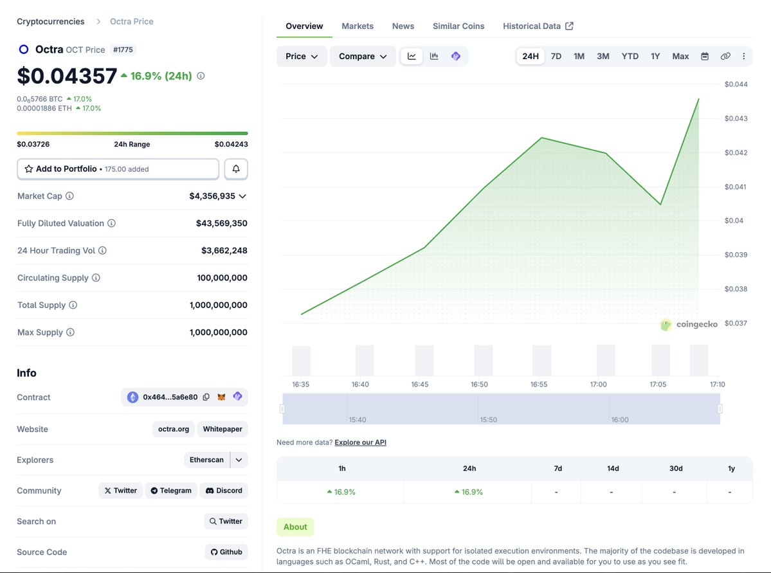771x573 pixels.
Task: Click Market Cap info icon
Action: coord(70,196)
